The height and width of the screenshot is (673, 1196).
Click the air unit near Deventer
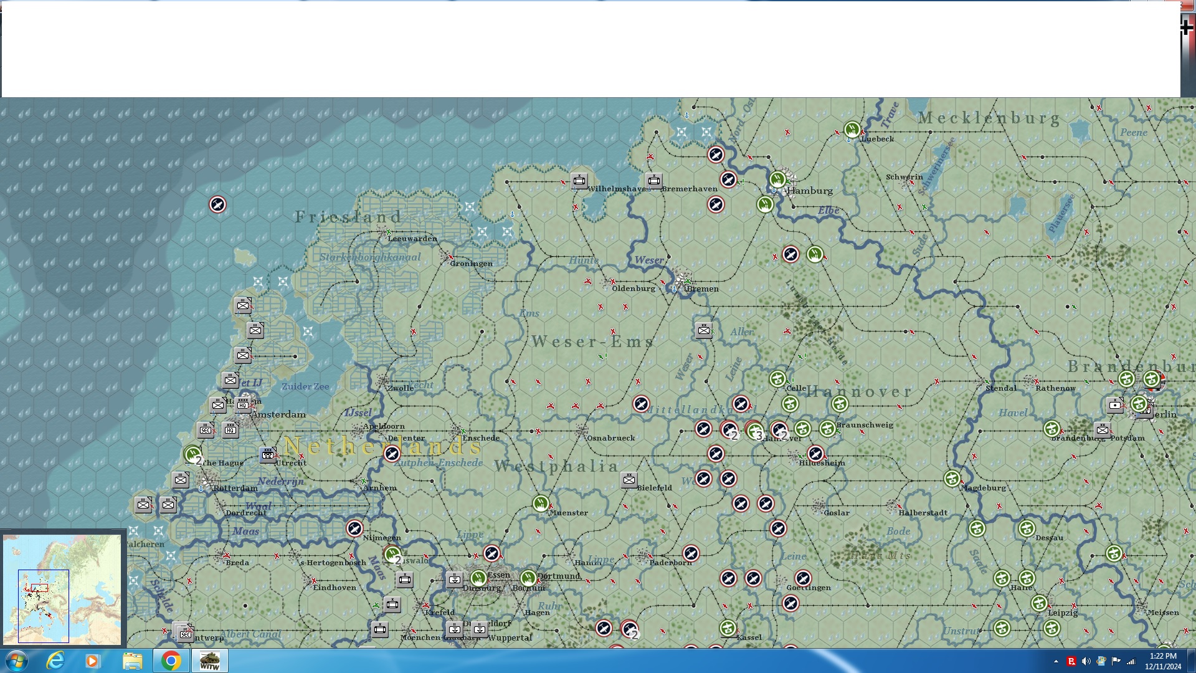pyautogui.click(x=392, y=454)
